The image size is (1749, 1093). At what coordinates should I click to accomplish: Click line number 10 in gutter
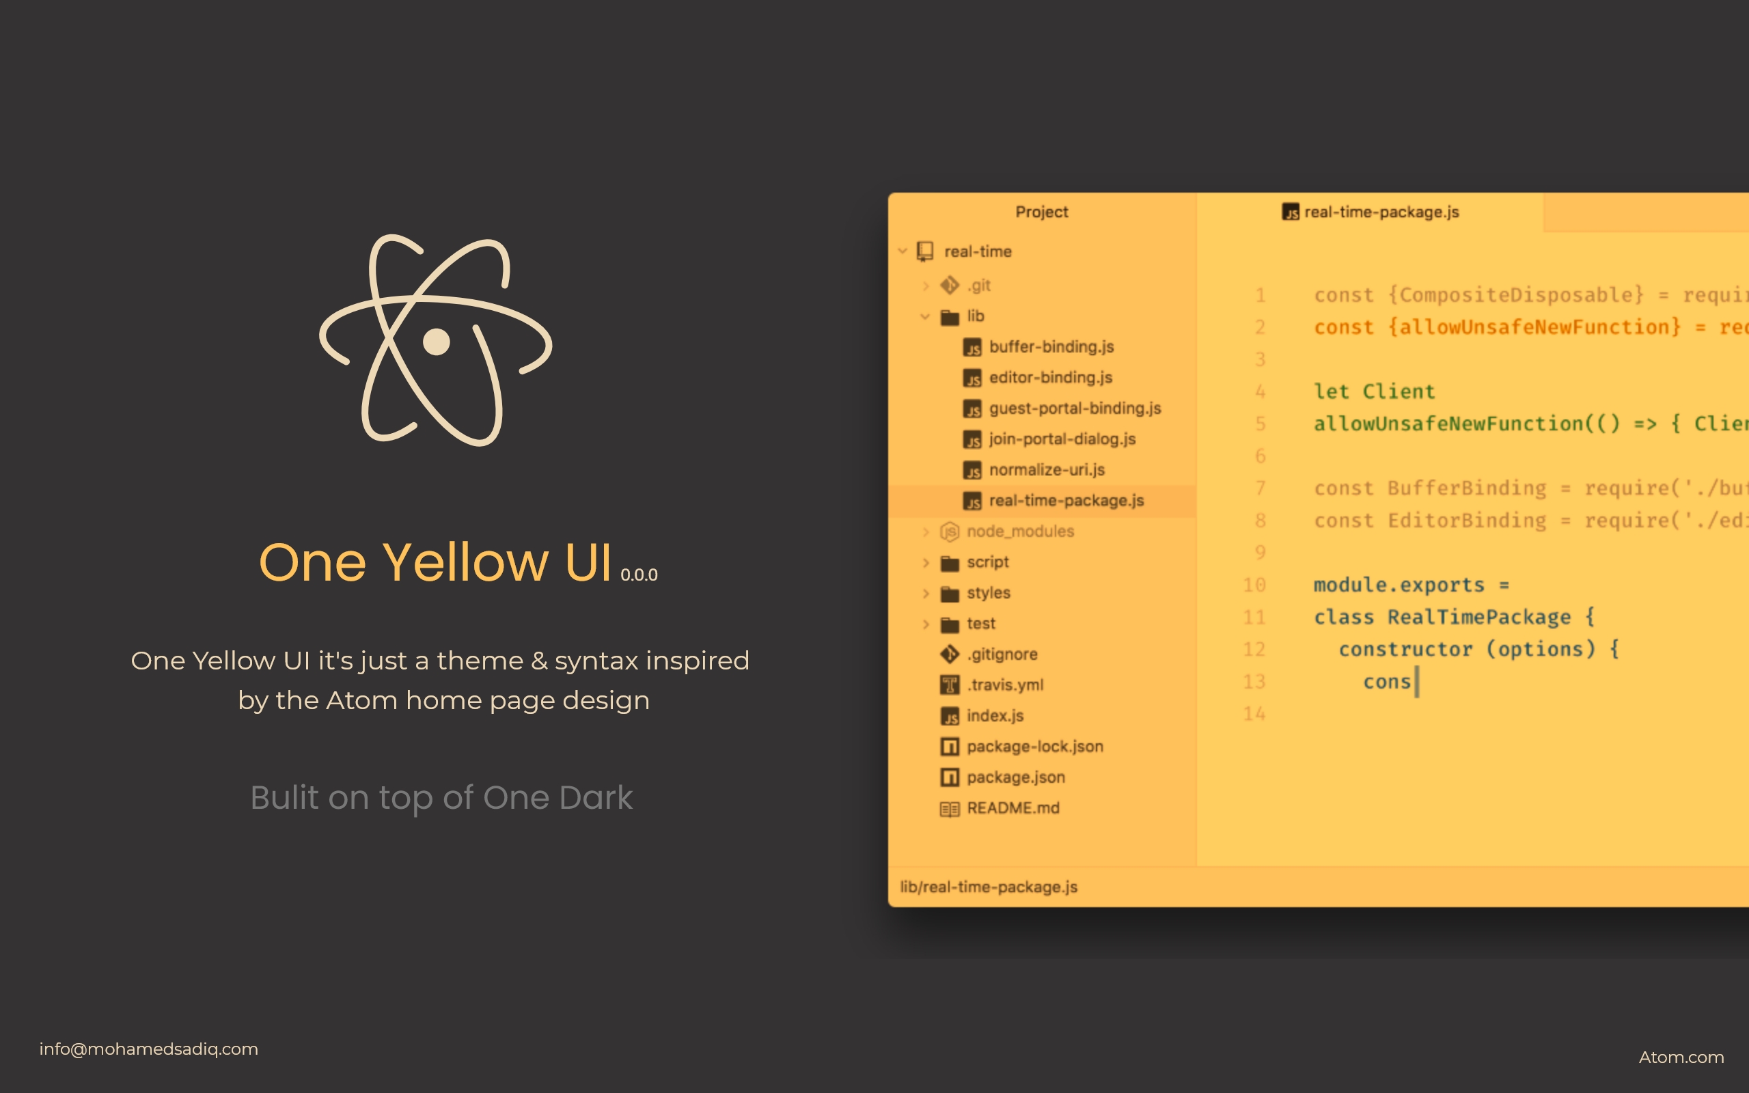1254,585
